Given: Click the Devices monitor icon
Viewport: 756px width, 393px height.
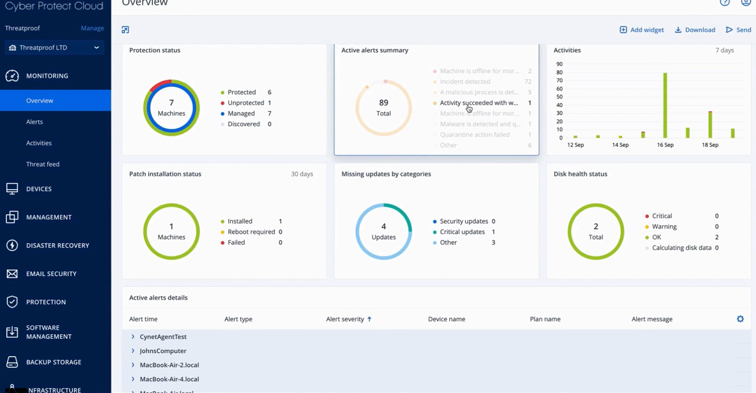Looking at the screenshot, I should pyautogui.click(x=12, y=189).
